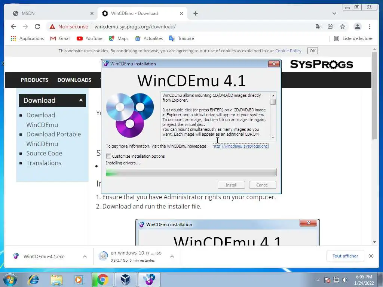This screenshot has width=383, height=287.
Task: Click the page vertical scrollbar thumb
Action: 374,95
